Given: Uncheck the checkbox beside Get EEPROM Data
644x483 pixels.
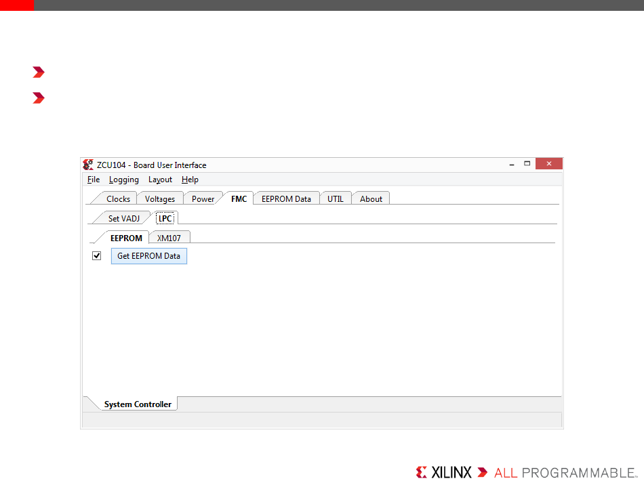Looking at the screenshot, I should click(97, 256).
